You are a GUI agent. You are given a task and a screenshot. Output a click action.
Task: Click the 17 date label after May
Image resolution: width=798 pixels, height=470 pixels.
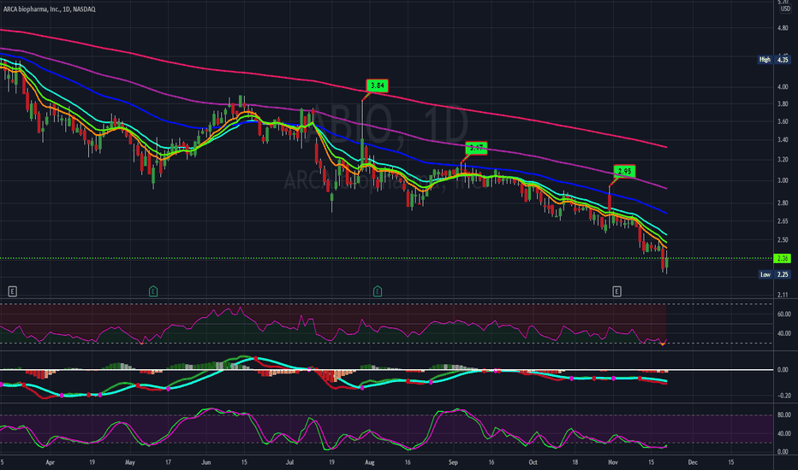[168, 462]
